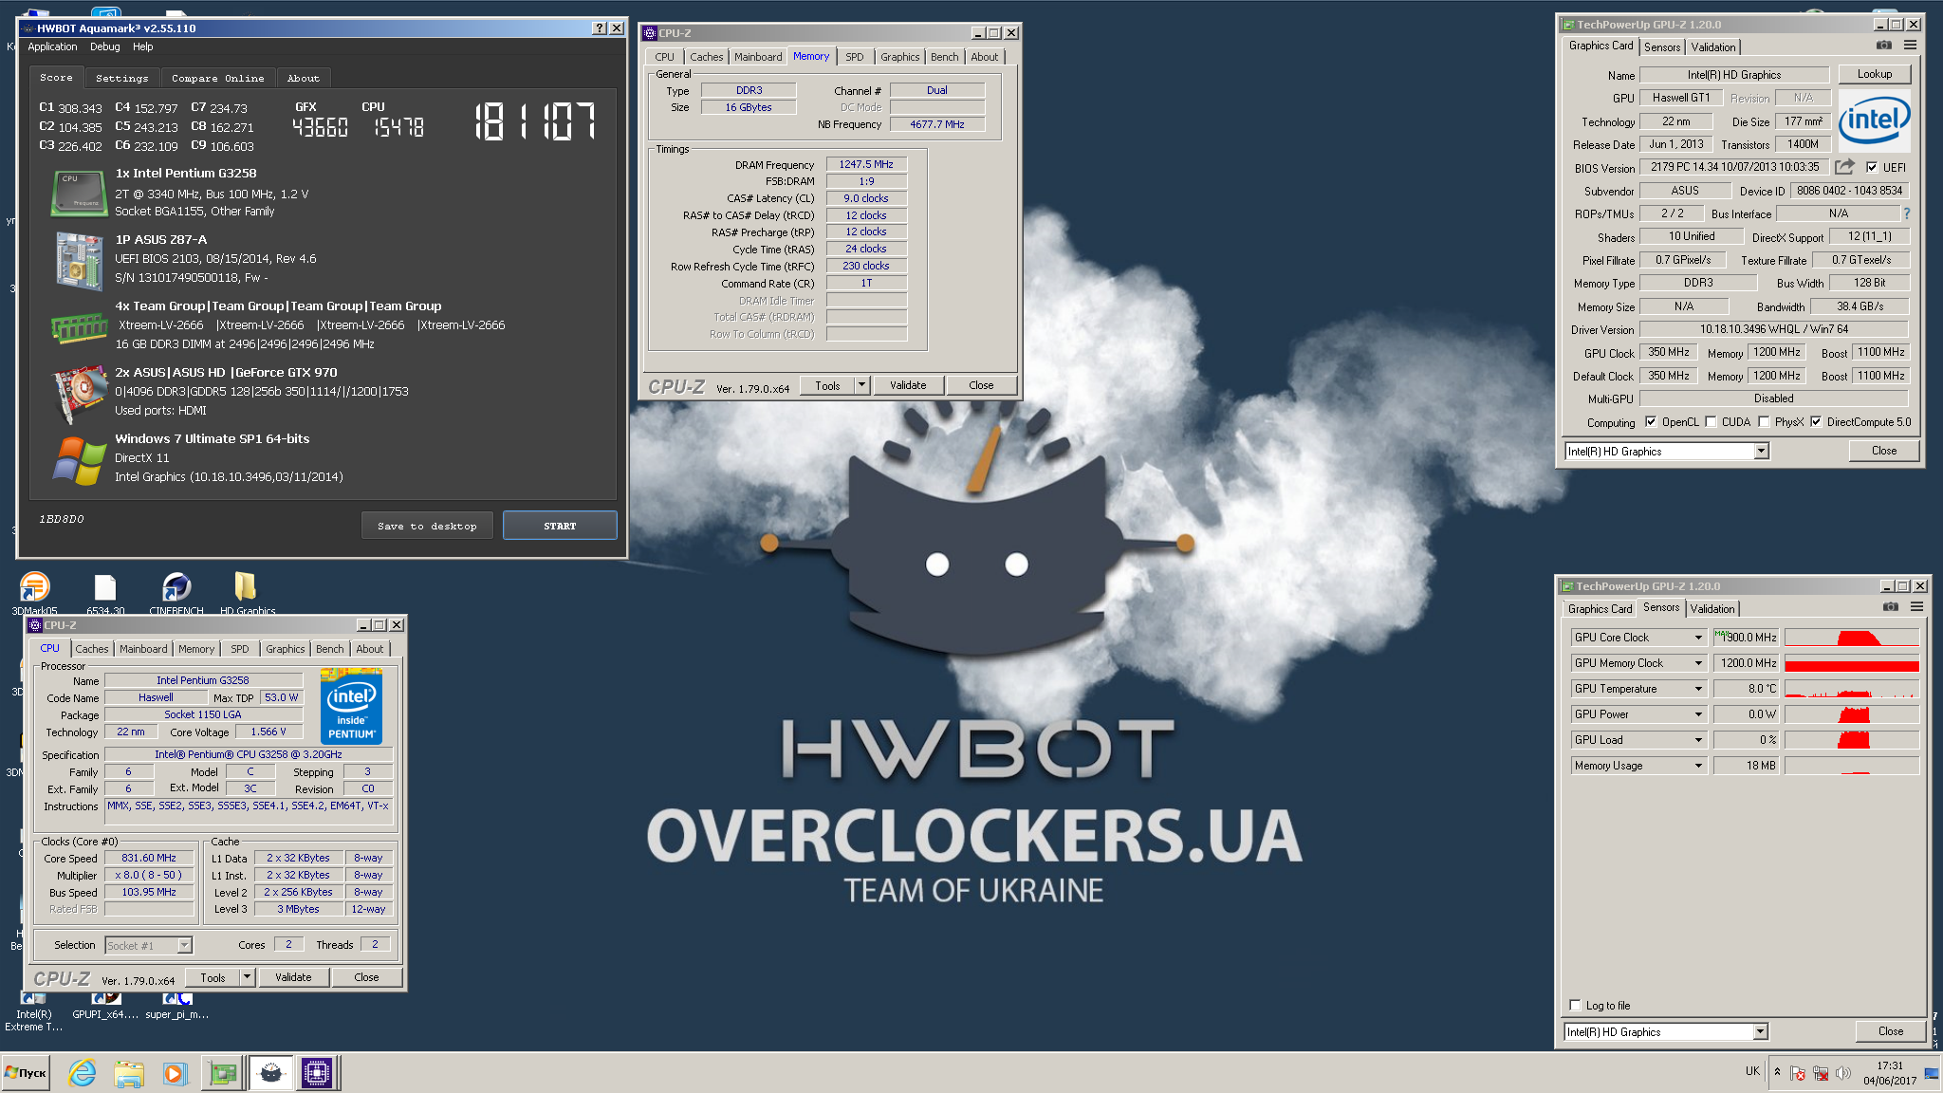This screenshot has height=1093, width=1943.
Task: Open Tools dropdown arrow in CPU-Z Memory window
Action: point(861,385)
